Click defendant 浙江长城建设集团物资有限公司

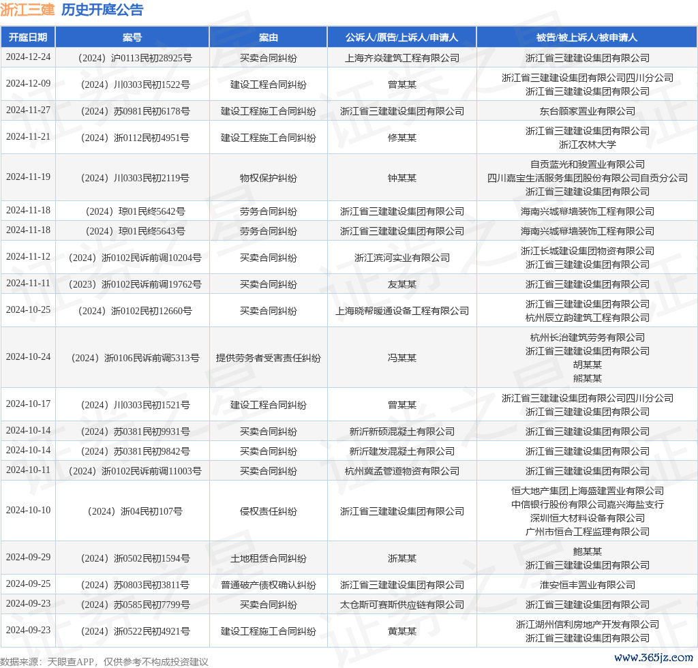pos(587,251)
